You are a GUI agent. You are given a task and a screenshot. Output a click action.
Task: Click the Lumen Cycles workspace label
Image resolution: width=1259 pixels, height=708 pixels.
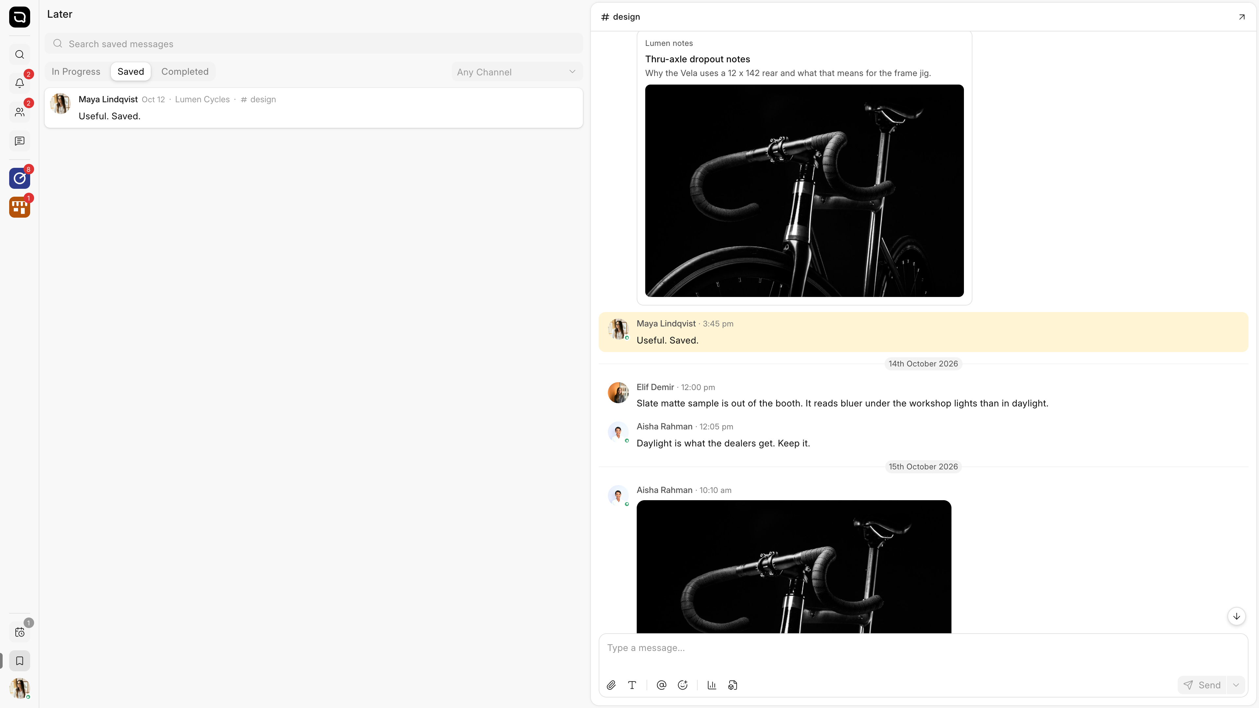pyautogui.click(x=202, y=100)
